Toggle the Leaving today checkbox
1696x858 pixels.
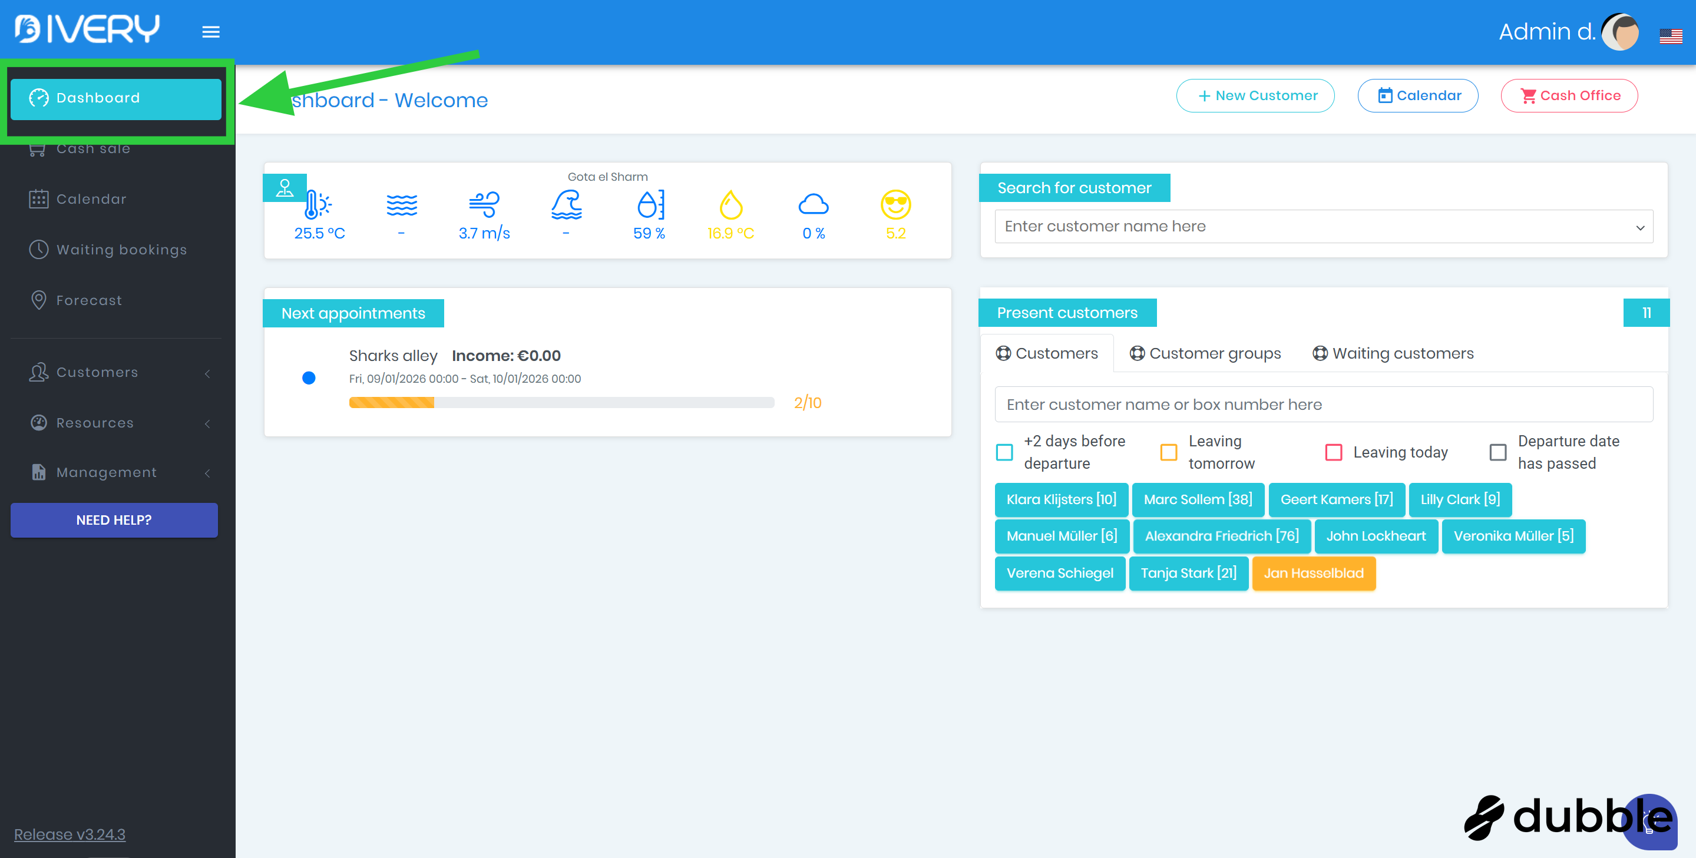pyautogui.click(x=1333, y=453)
